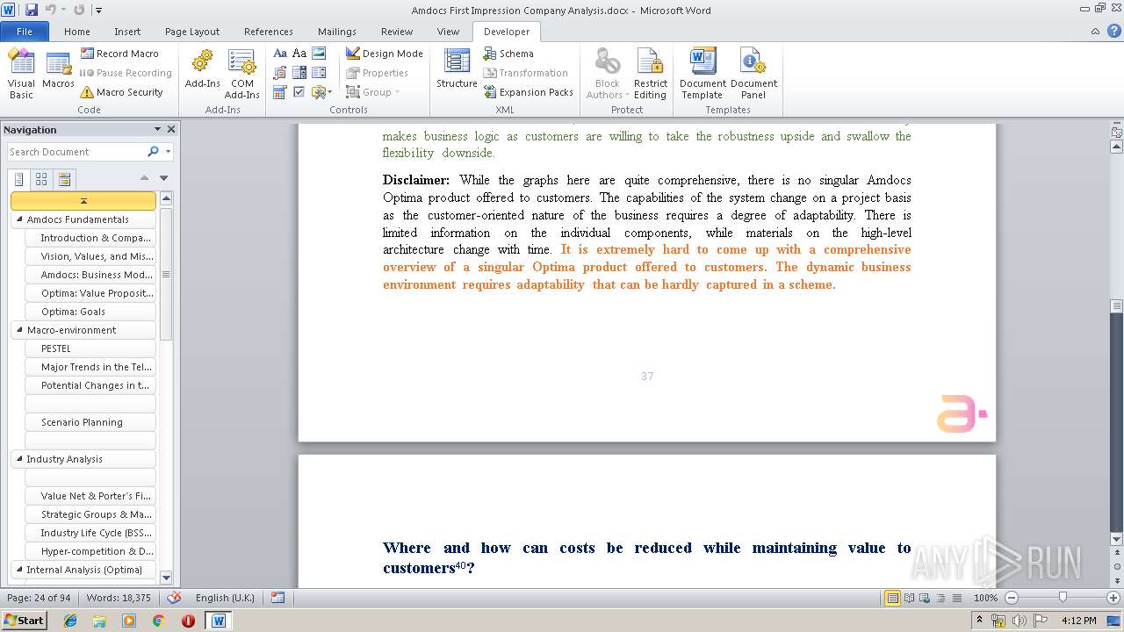Open Navigation pane options dropdown arrow
The width and height of the screenshot is (1124, 632).
tap(157, 129)
